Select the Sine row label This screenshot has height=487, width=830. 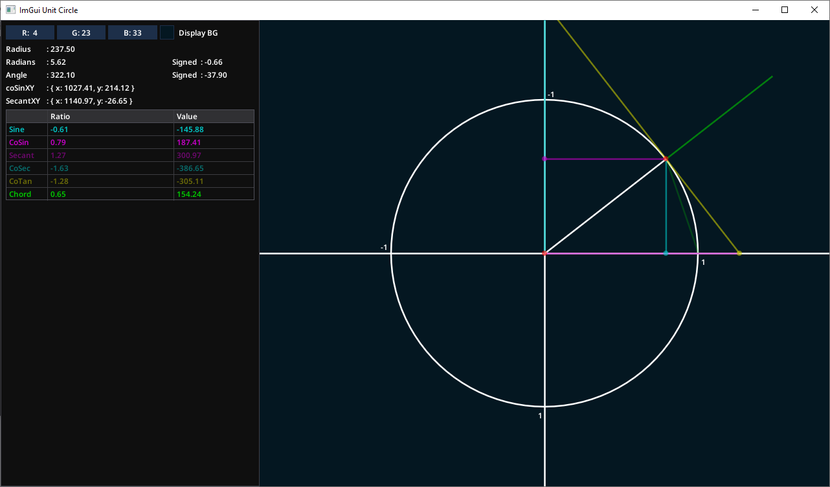(17, 130)
